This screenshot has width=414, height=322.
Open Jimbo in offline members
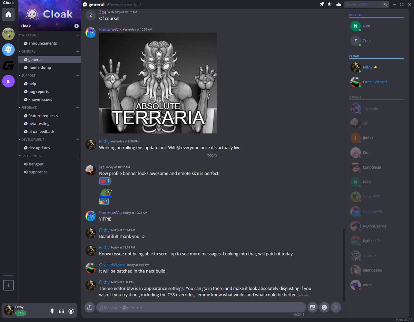pos(377,138)
